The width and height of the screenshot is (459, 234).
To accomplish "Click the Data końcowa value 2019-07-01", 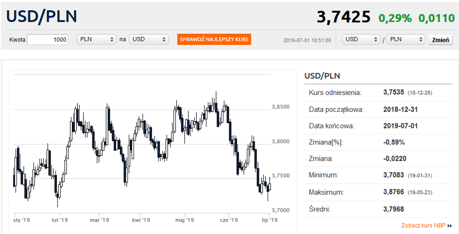I will pyautogui.click(x=400, y=126).
